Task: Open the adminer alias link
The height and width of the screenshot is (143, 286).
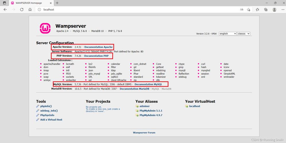Action: point(145,106)
